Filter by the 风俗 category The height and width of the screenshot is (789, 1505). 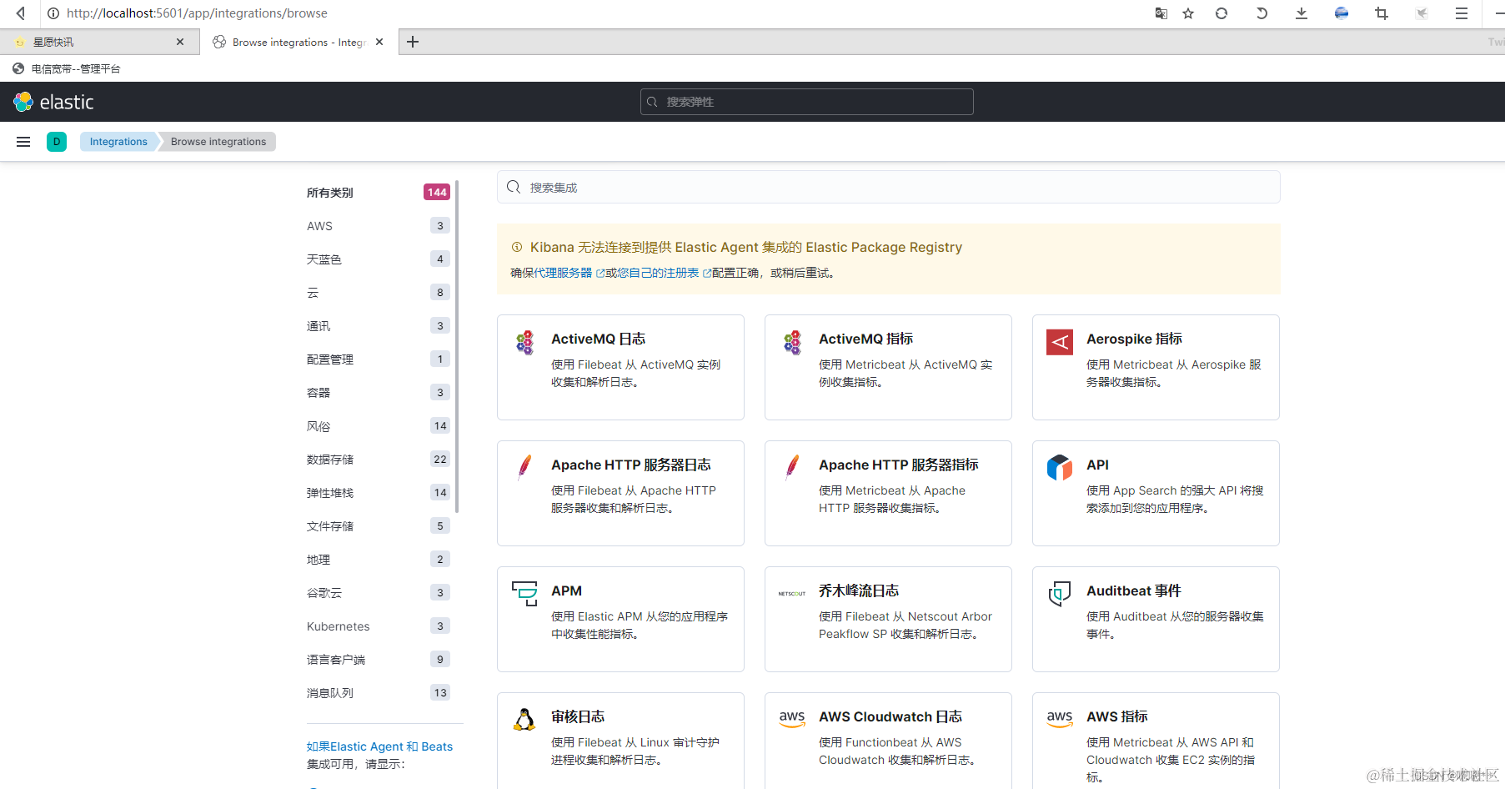pyautogui.click(x=379, y=426)
